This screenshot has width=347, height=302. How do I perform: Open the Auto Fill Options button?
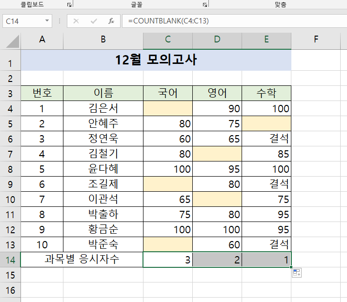tap(297, 273)
